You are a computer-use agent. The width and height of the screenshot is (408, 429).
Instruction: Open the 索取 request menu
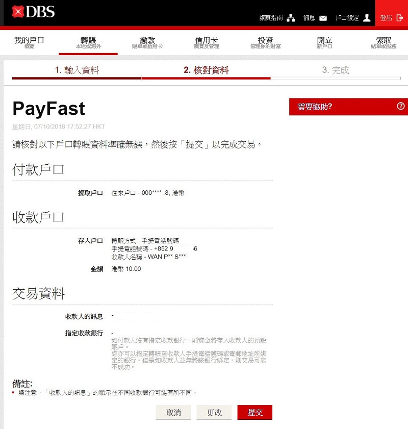(384, 43)
